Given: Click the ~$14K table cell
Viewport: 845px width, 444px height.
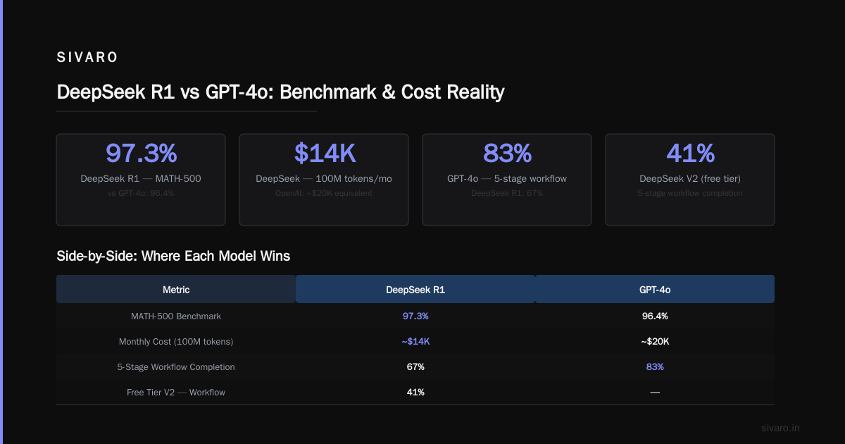Looking at the screenshot, I should 415,341.
